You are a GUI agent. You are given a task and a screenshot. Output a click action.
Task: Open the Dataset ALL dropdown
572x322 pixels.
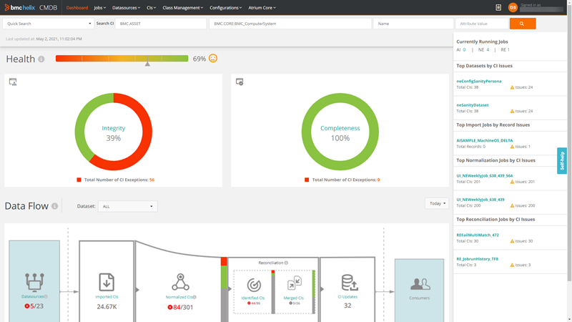click(128, 206)
